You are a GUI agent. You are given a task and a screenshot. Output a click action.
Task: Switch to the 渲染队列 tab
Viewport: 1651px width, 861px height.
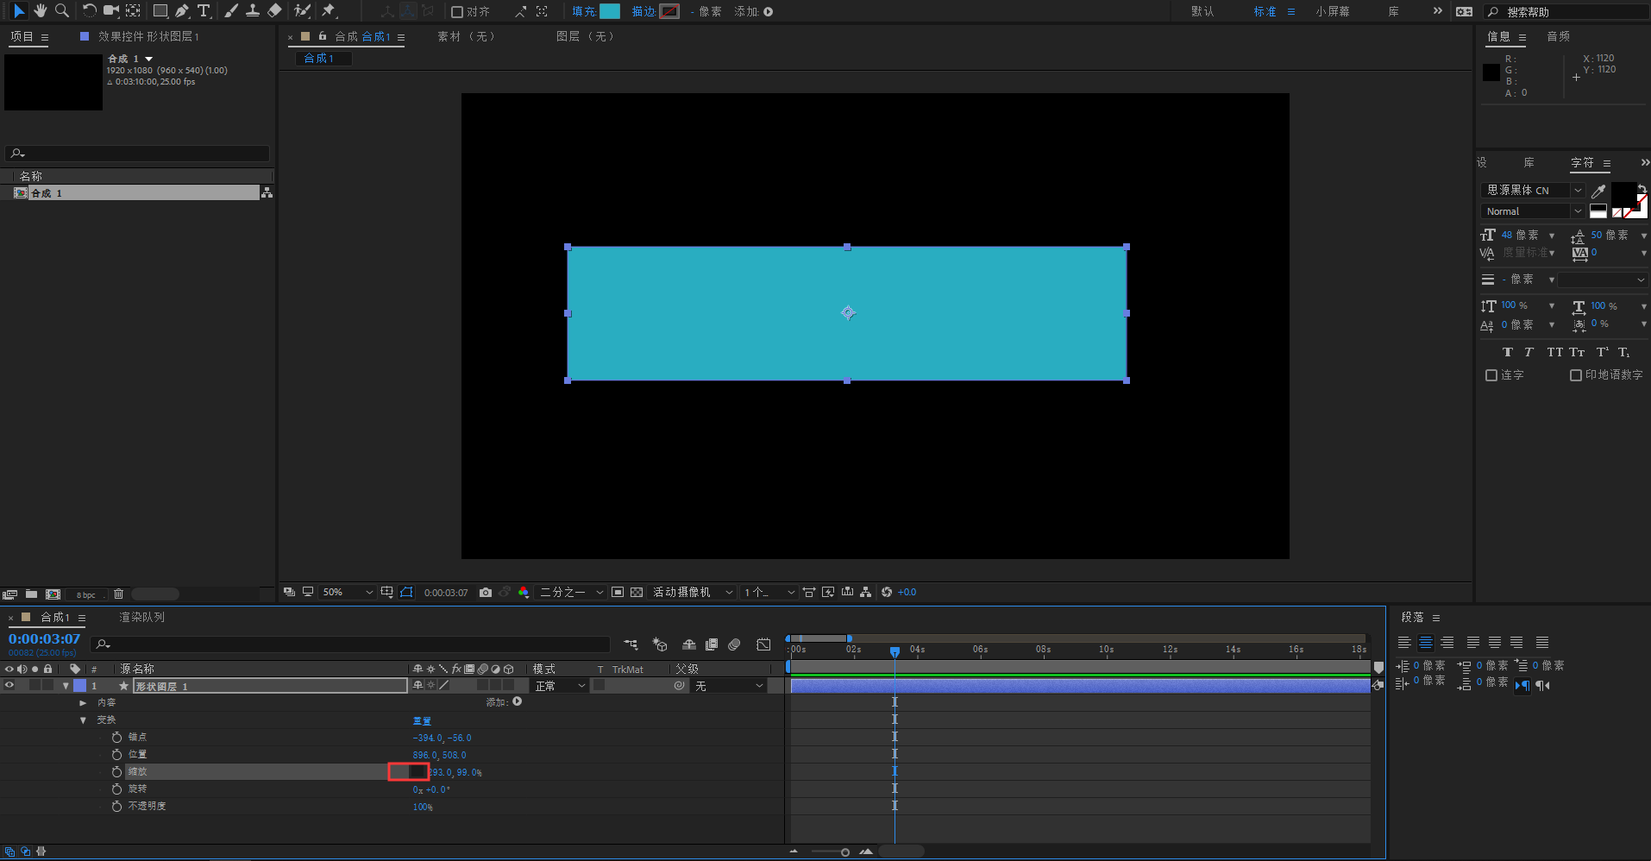coord(141,617)
